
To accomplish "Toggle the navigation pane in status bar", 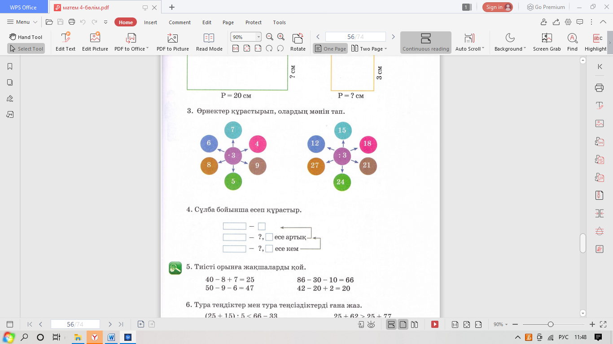I will (x=10, y=324).
